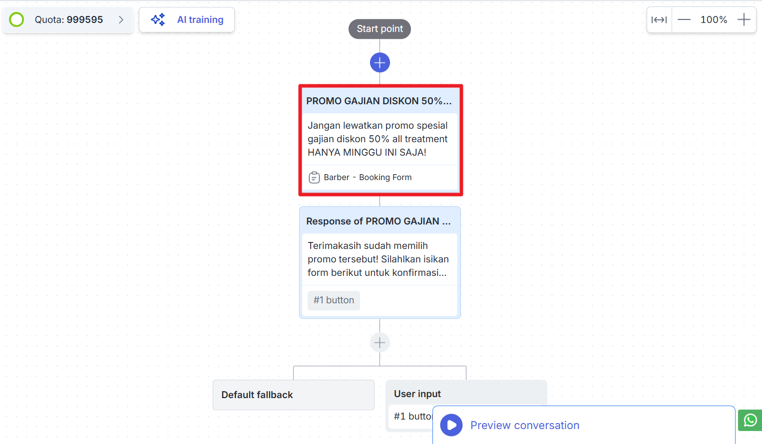762x444 pixels.
Task: Open the Default fallback block
Action: [x=294, y=395]
